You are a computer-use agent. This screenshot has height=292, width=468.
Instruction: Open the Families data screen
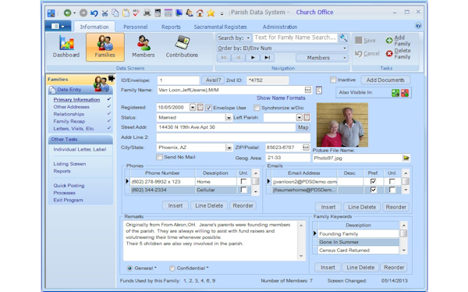tap(105, 47)
